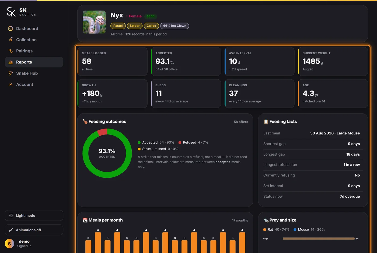The height and width of the screenshot is (253, 377).
Task: Click the feeding outcomes donut chart
Action: click(107, 153)
